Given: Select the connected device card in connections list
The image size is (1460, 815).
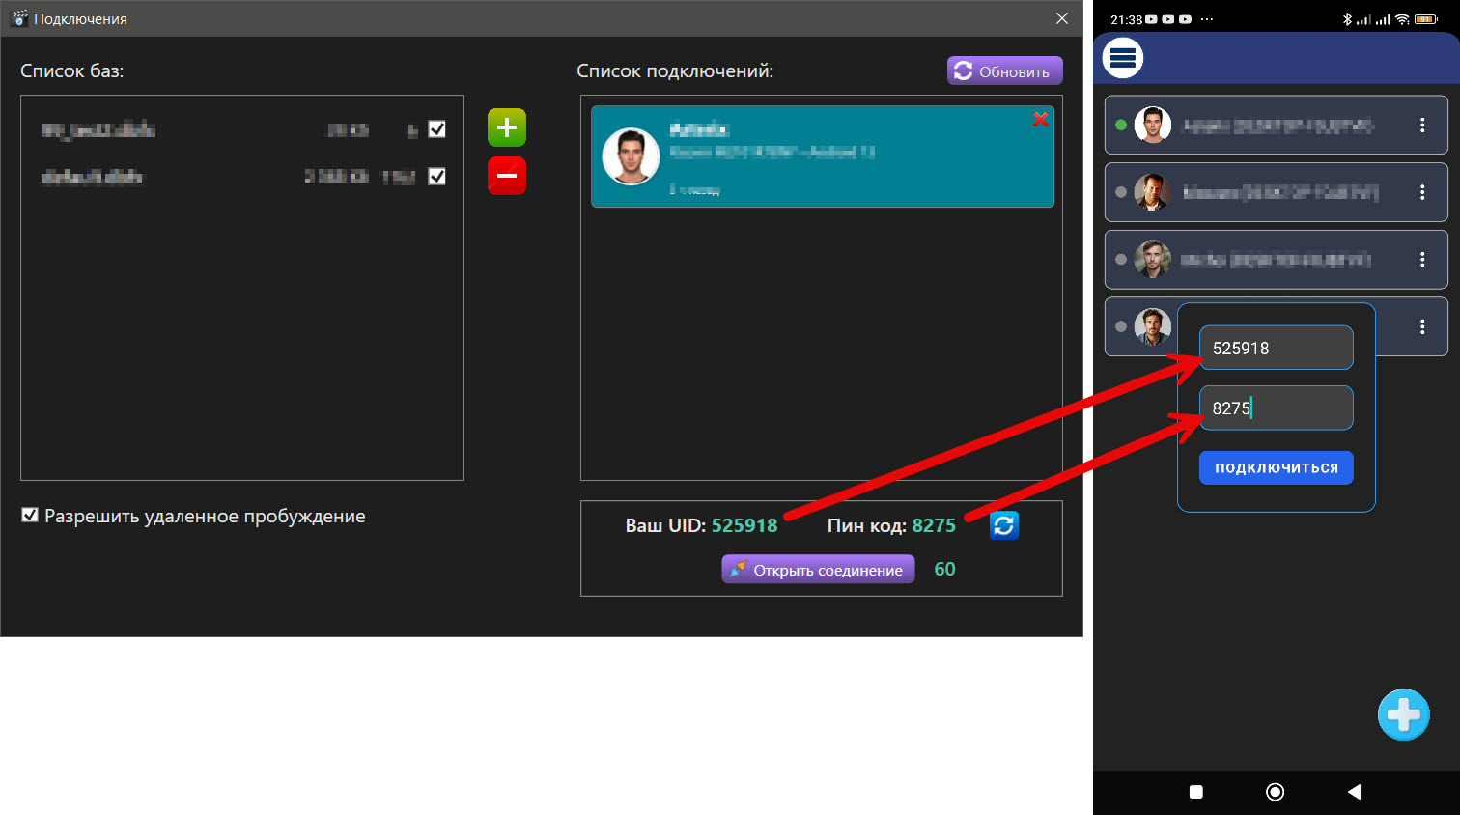Looking at the screenshot, I should pyautogui.click(x=821, y=156).
